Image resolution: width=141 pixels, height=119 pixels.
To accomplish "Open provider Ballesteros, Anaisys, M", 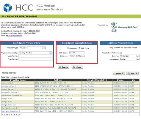I will click(12, 96).
